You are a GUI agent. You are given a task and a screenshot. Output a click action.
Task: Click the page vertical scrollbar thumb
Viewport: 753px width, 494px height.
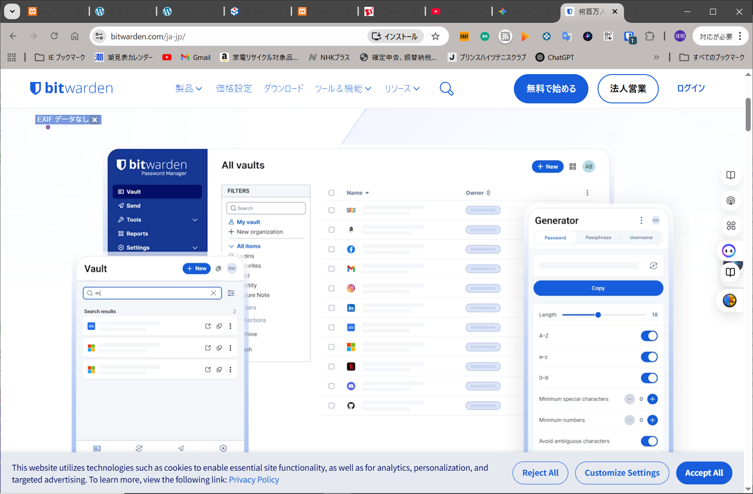coord(748,114)
